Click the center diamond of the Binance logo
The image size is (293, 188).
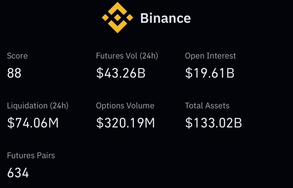117,17
